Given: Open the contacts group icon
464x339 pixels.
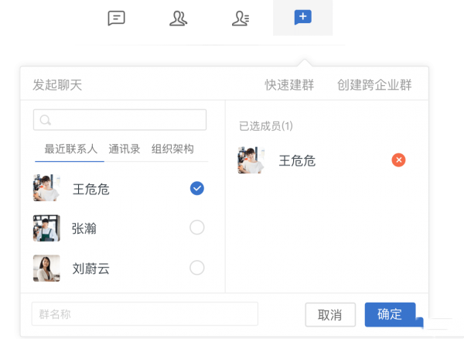Looking at the screenshot, I should [178, 19].
